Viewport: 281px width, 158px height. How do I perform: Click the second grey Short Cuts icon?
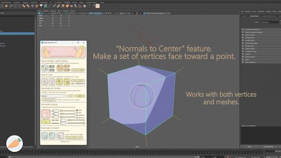click(52, 82)
